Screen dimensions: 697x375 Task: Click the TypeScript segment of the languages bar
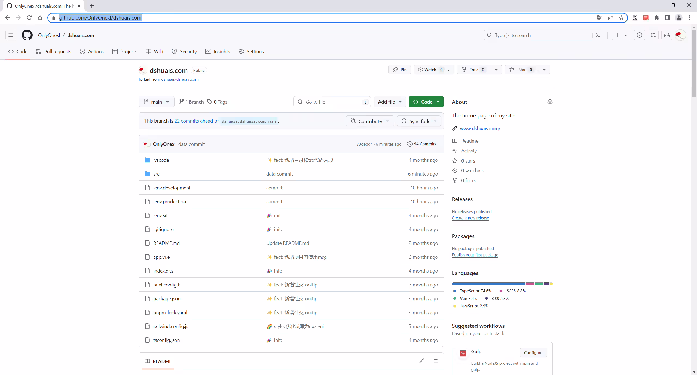488,284
